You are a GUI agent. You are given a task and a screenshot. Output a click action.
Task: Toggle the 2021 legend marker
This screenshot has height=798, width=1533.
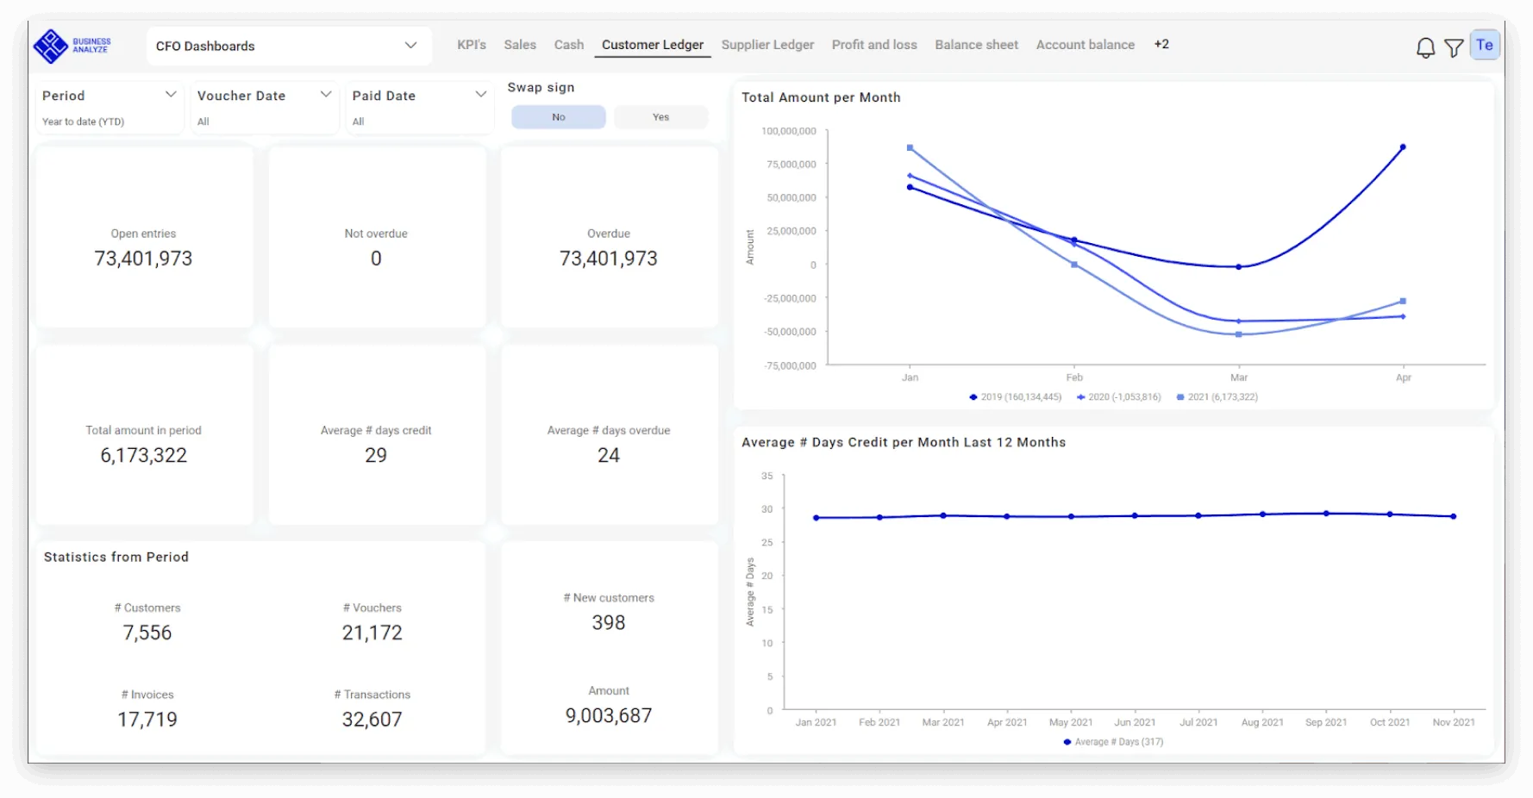[1180, 397]
